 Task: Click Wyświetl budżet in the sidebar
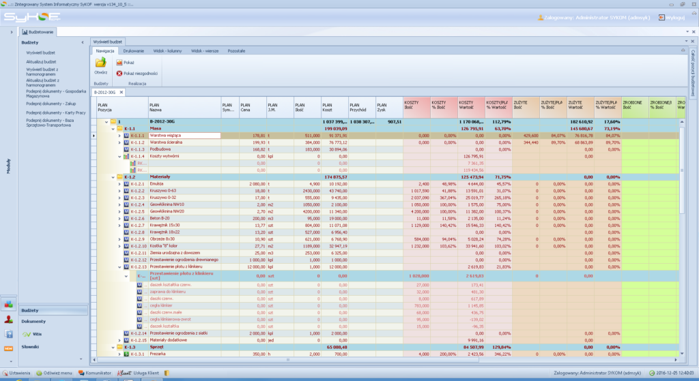(40, 52)
